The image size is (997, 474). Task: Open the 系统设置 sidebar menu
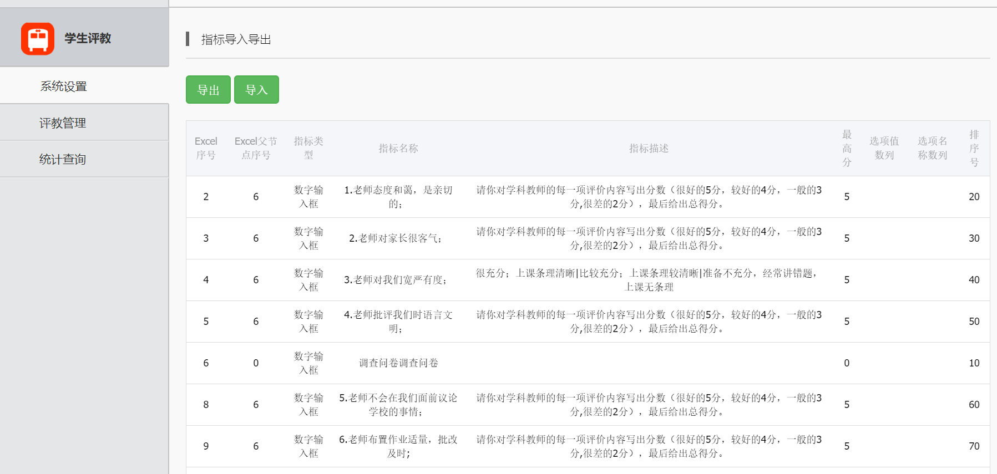pos(64,86)
